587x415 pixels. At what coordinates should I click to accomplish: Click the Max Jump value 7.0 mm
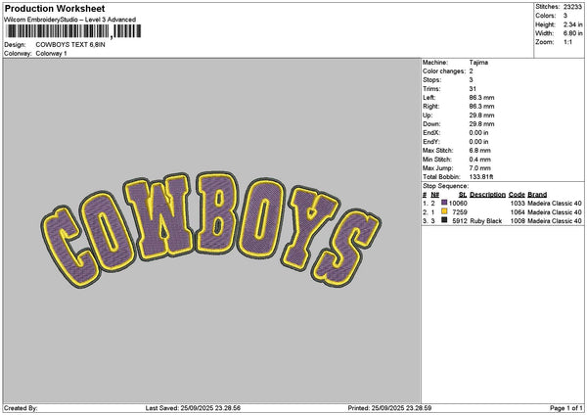[x=480, y=168]
